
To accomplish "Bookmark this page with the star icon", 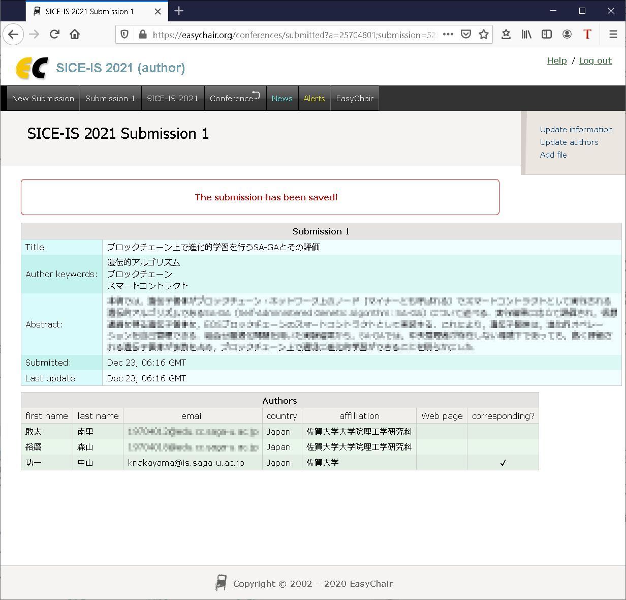I will click(484, 35).
